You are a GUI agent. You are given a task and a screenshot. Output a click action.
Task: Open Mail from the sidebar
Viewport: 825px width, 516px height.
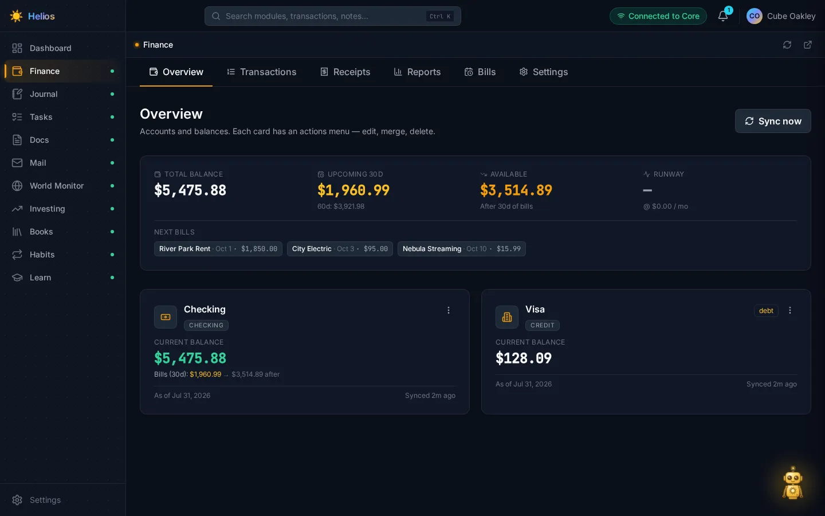(x=63, y=163)
